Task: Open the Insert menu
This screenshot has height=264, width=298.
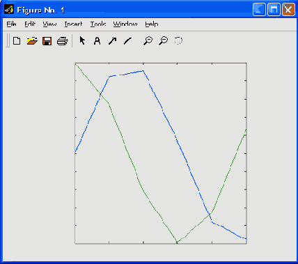Action: tap(73, 24)
